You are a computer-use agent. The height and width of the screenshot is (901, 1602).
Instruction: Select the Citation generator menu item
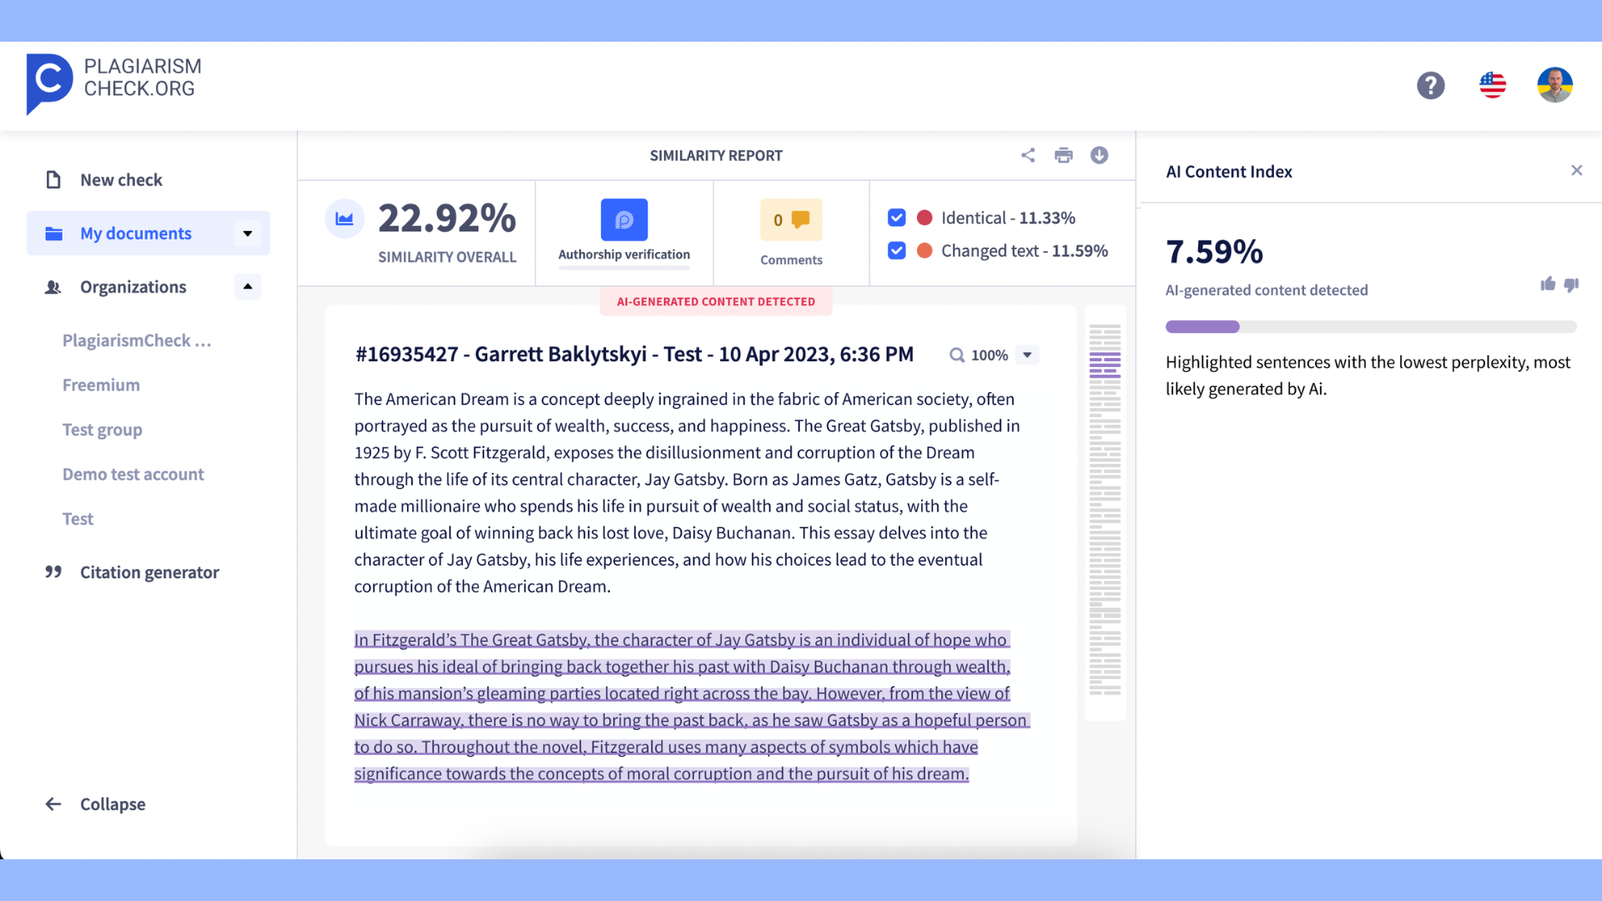tap(149, 571)
